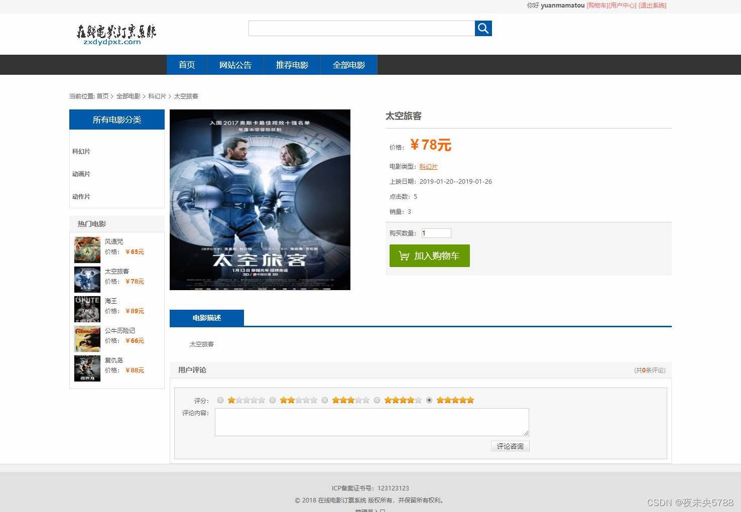Click the large 太空旅客 movie poster
This screenshot has width=741, height=512.
[x=260, y=200]
